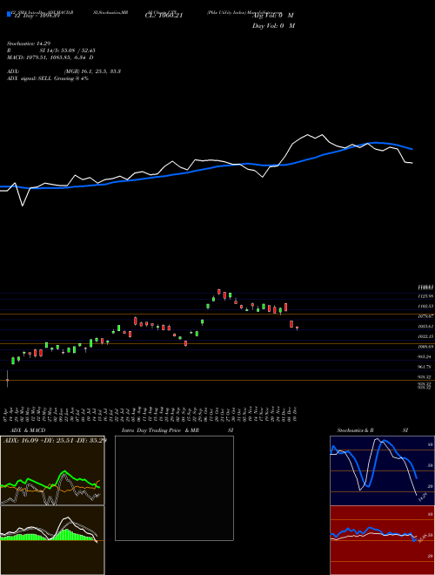This screenshot has height=575, width=435.
Task: Open the empty intraday trading price panel
Action: coord(174,488)
